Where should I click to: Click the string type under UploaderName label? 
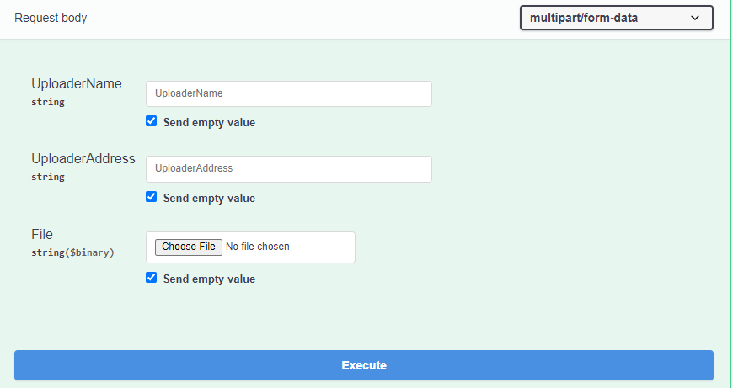pos(48,102)
